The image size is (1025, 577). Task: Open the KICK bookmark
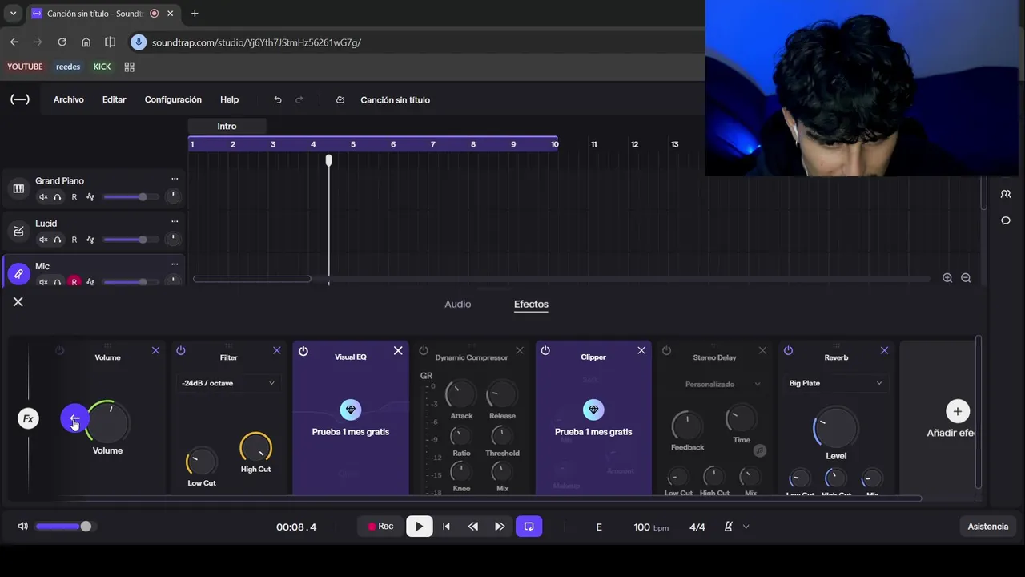[102, 67]
